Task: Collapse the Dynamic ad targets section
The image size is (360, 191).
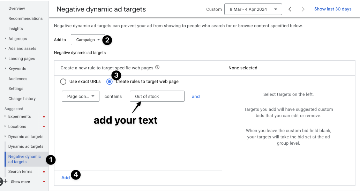Action: tap(6, 137)
